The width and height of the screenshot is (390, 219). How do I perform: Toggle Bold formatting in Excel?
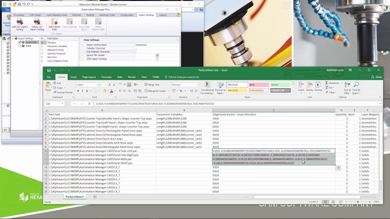pyautogui.click(x=78, y=91)
